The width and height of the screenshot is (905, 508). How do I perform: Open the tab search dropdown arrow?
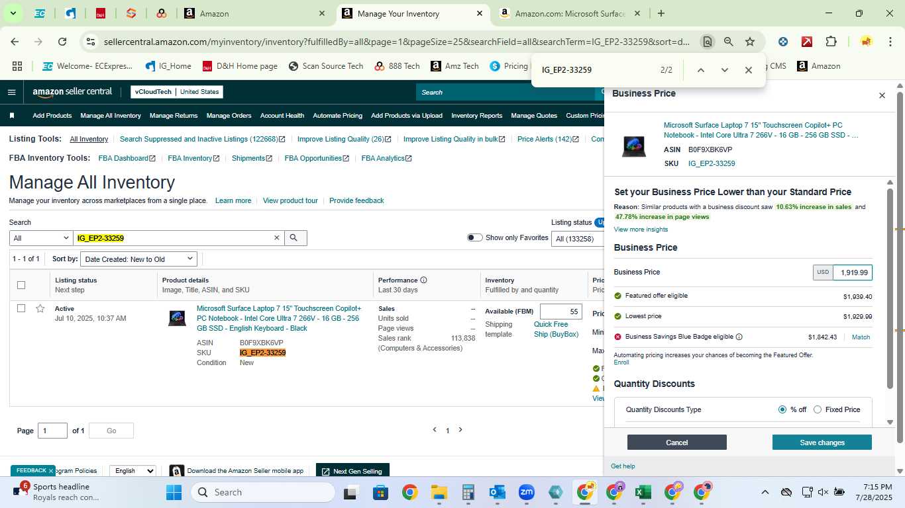(13, 13)
